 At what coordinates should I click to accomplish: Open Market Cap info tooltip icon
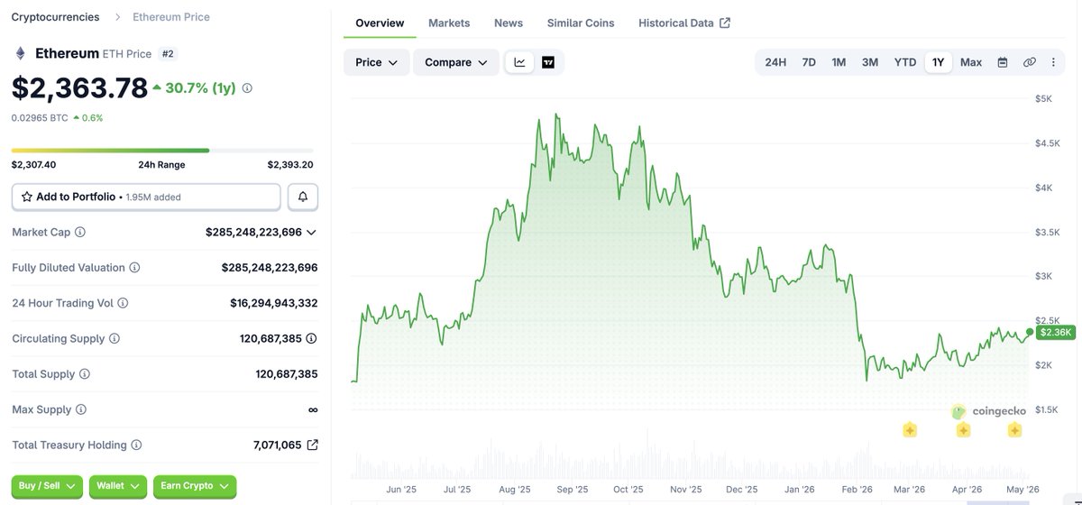point(80,233)
